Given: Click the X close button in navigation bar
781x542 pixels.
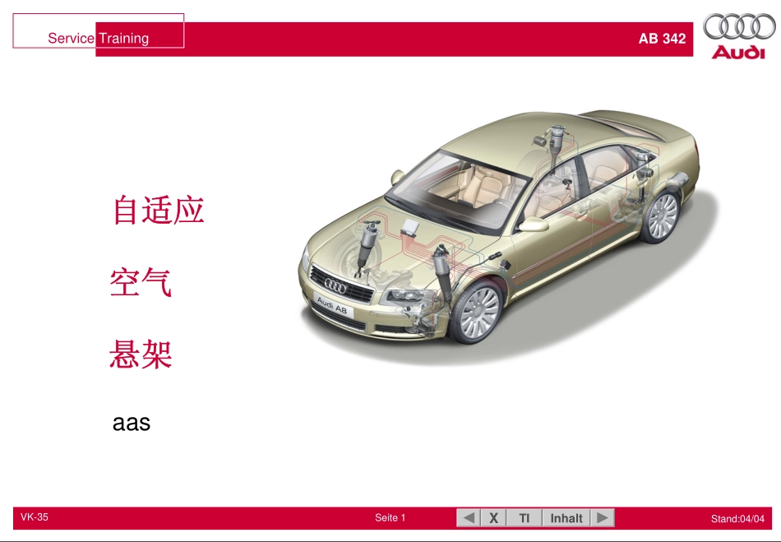Looking at the screenshot, I should (493, 517).
